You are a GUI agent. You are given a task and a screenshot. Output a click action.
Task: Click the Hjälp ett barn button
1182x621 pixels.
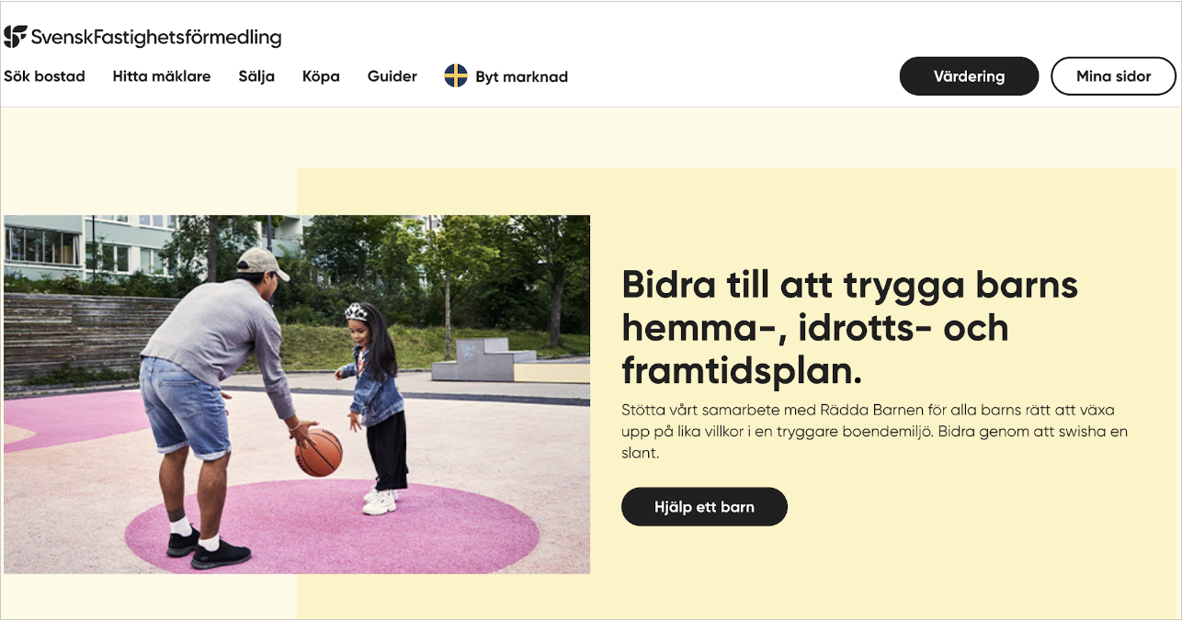tap(704, 506)
